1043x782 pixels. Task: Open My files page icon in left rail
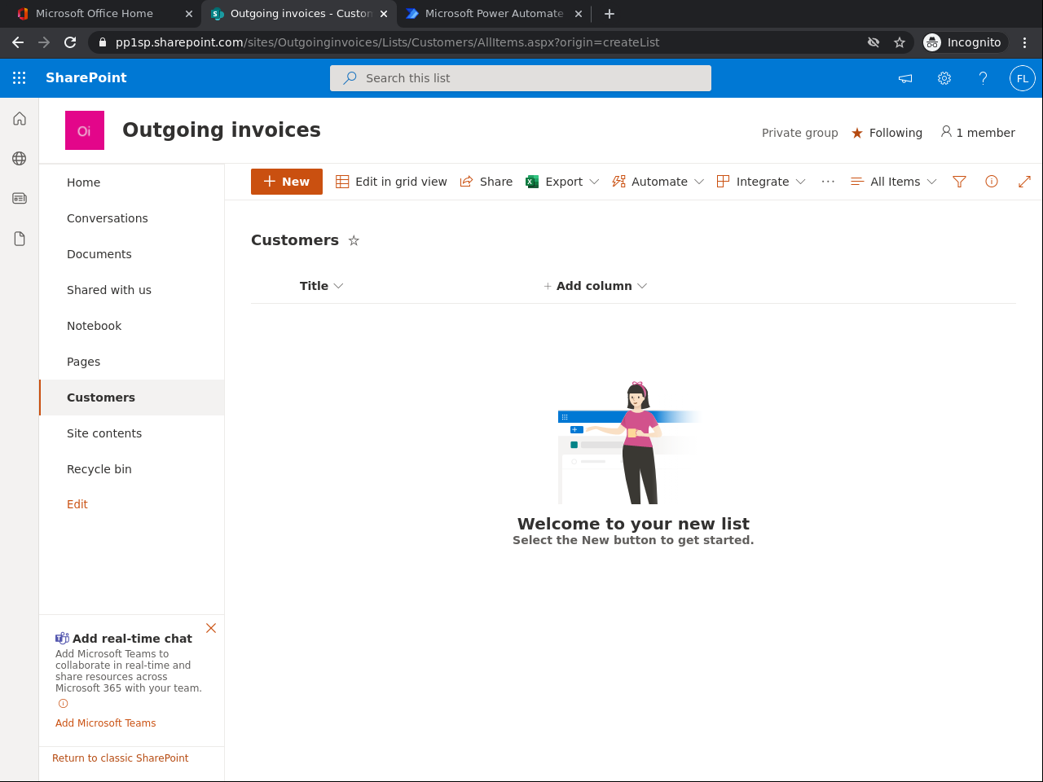click(x=20, y=239)
